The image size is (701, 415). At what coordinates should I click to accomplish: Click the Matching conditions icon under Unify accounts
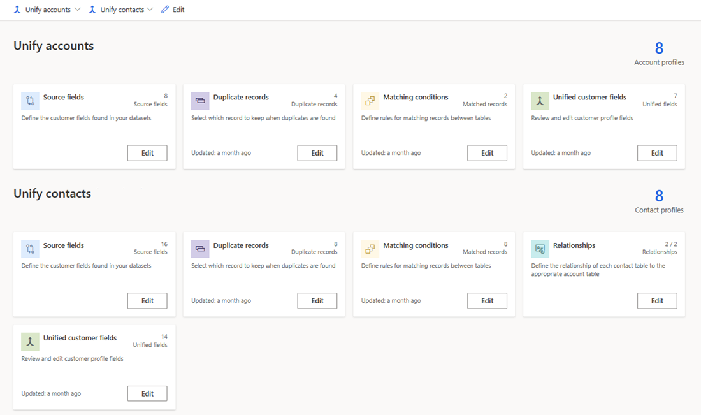click(370, 101)
